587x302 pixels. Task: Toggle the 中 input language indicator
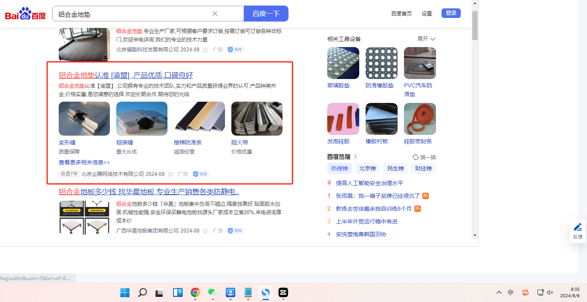511,292
